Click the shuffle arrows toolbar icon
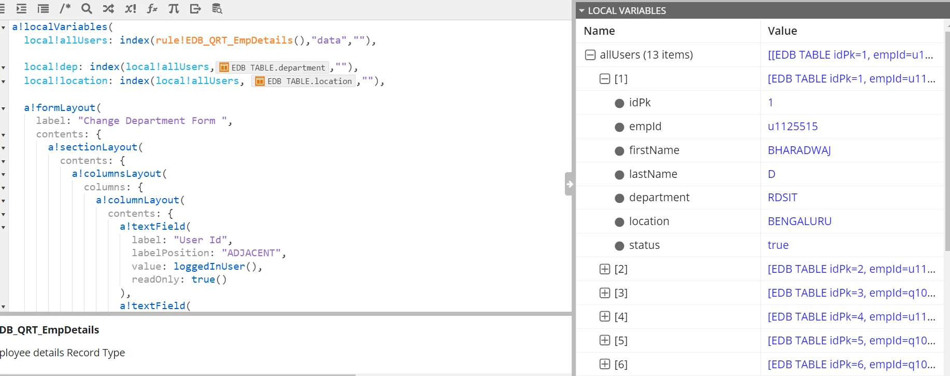The height and width of the screenshot is (376, 950). (x=108, y=8)
